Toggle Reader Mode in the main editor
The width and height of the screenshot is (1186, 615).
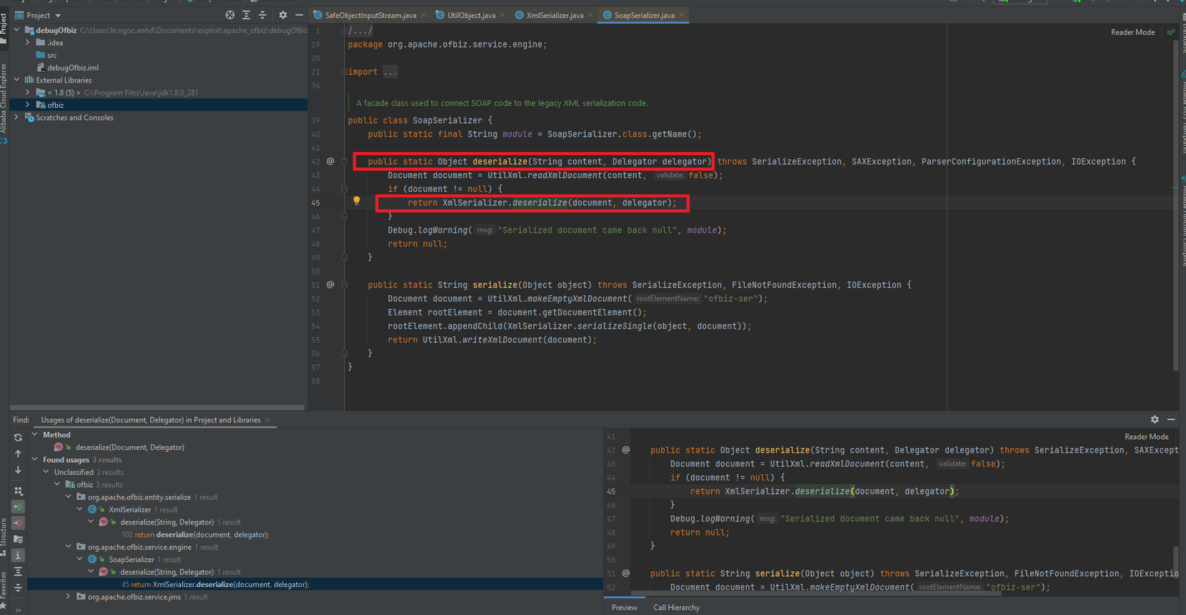pyautogui.click(x=1132, y=32)
